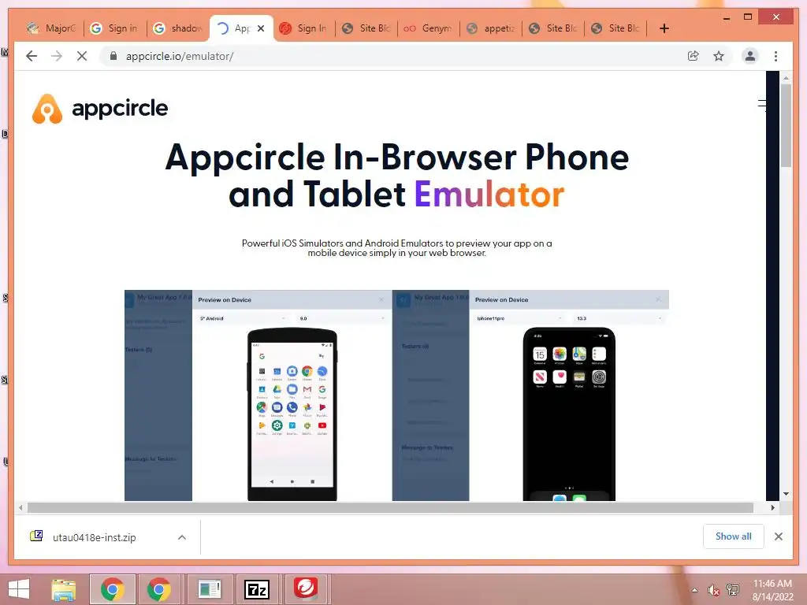Image resolution: width=807 pixels, height=605 pixels.
Task: Click the Android emulator preview image
Action: pos(258,395)
